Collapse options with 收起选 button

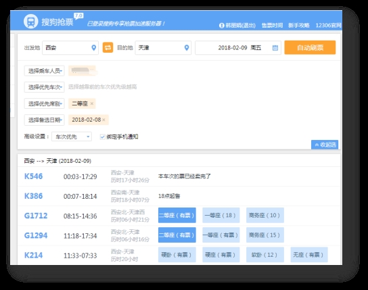click(325, 145)
